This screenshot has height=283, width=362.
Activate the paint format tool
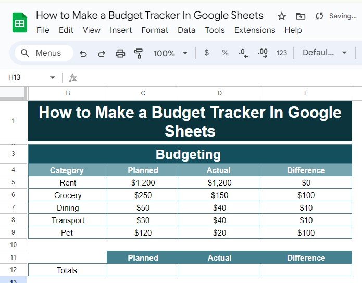[x=139, y=53]
